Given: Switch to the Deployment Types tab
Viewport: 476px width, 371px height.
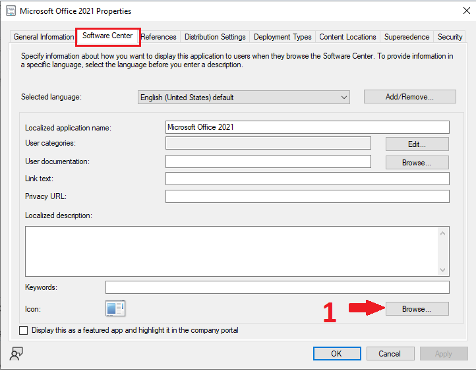Looking at the screenshot, I should pyautogui.click(x=282, y=37).
